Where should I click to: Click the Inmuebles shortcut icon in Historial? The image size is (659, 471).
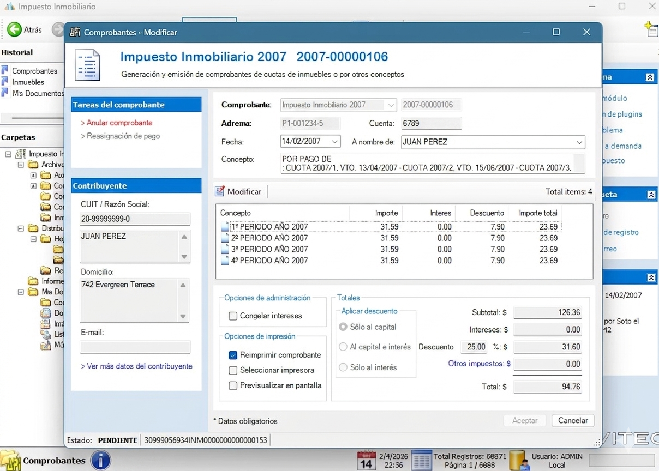[x=5, y=82]
